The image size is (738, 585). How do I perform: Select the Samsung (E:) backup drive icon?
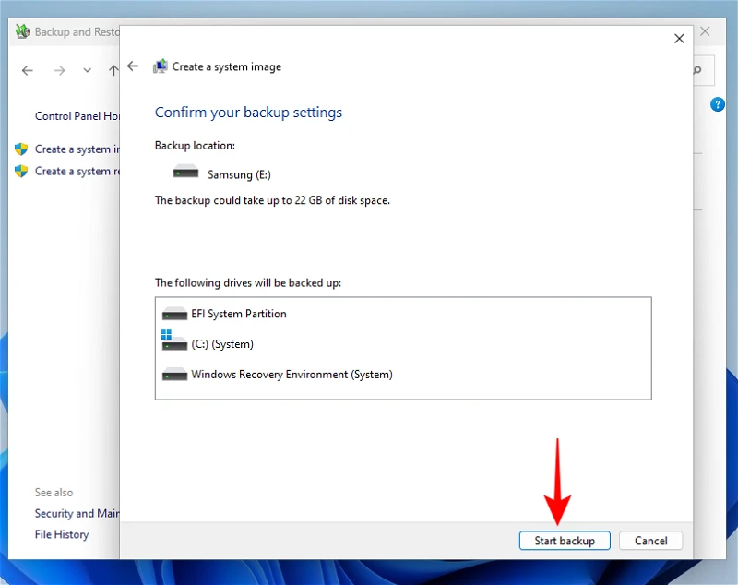tap(184, 172)
